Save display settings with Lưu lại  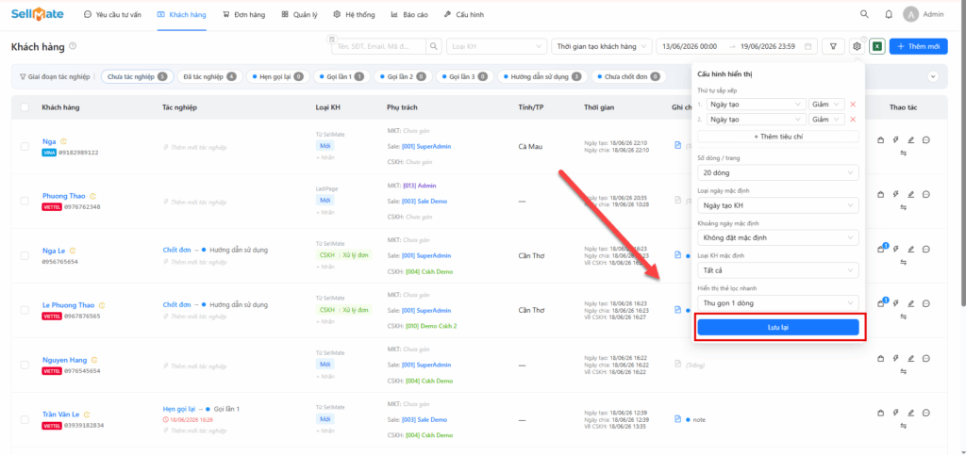[x=778, y=327]
